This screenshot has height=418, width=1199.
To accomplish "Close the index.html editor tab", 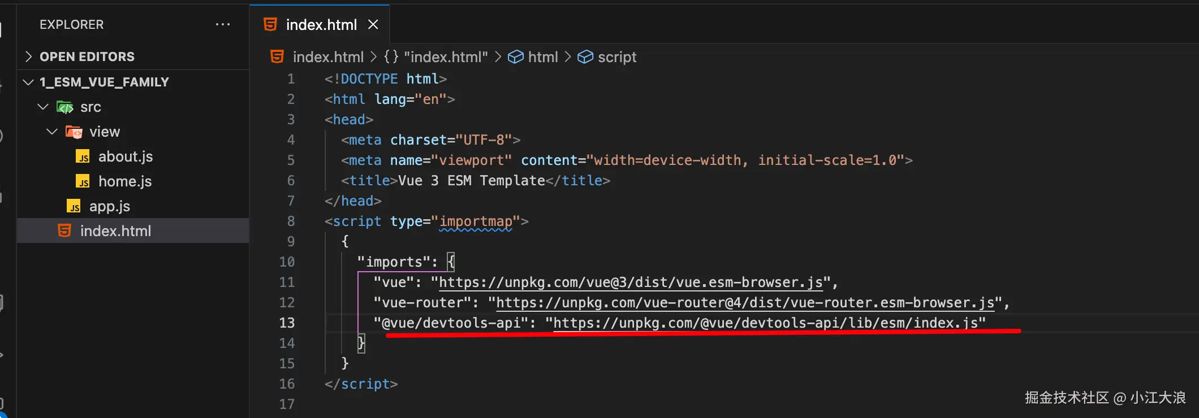I will click(x=373, y=24).
